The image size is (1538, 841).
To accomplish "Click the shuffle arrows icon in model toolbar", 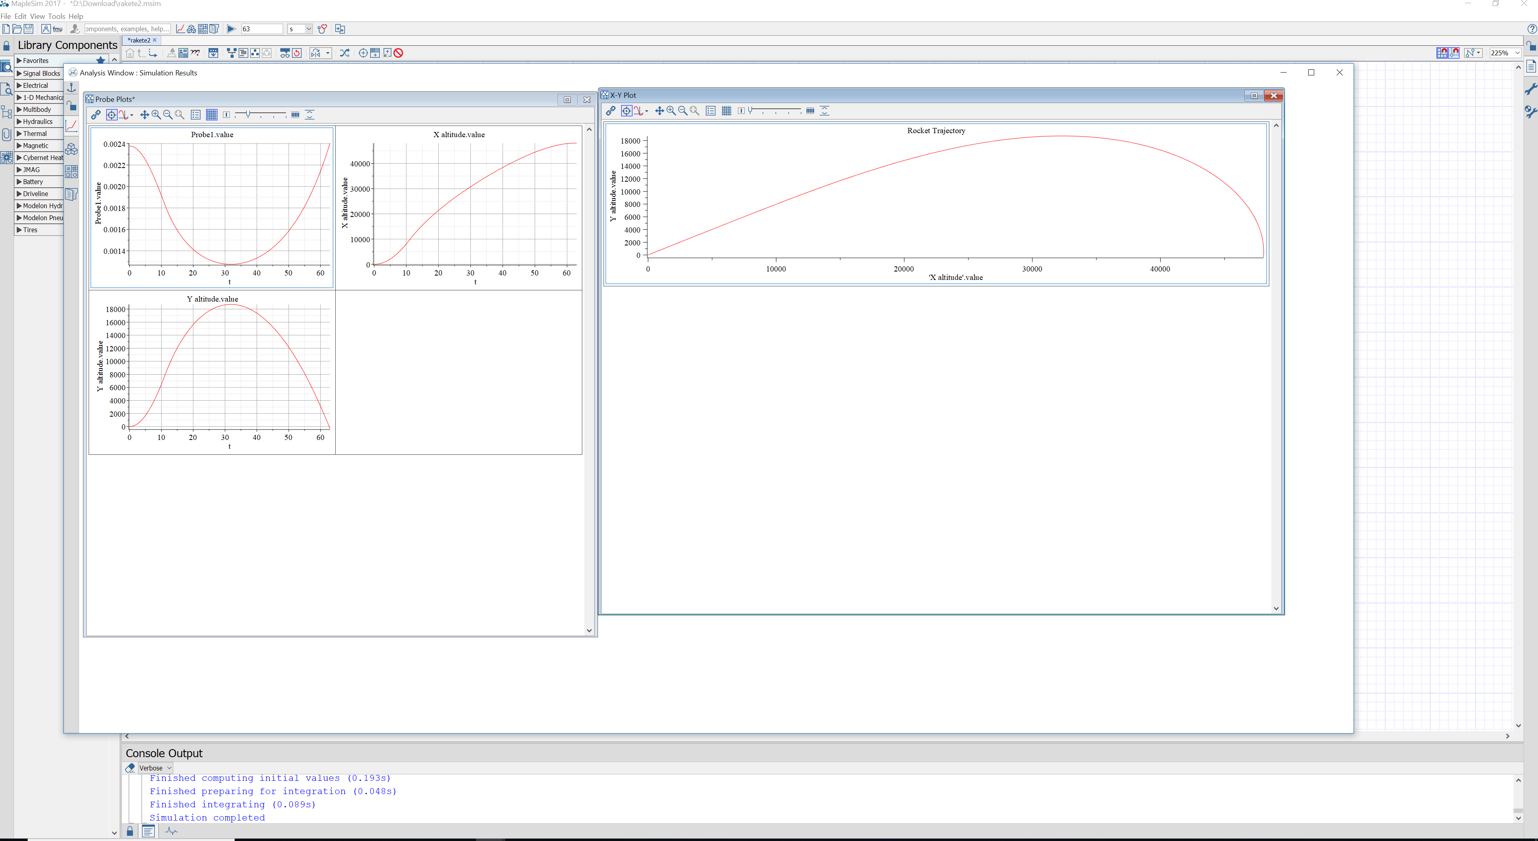I will click(344, 53).
